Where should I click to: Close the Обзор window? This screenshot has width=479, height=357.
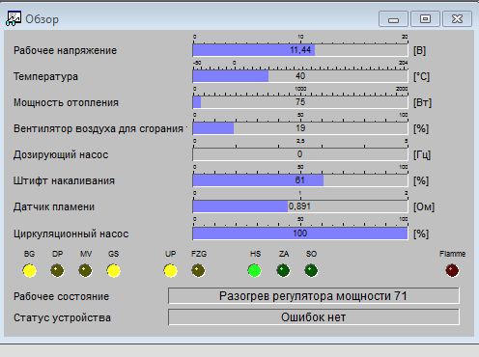[x=457, y=19]
